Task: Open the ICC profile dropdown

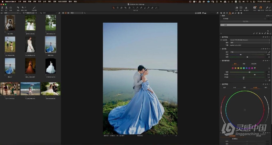Action: pyautogui.click(x=249, y=40)
